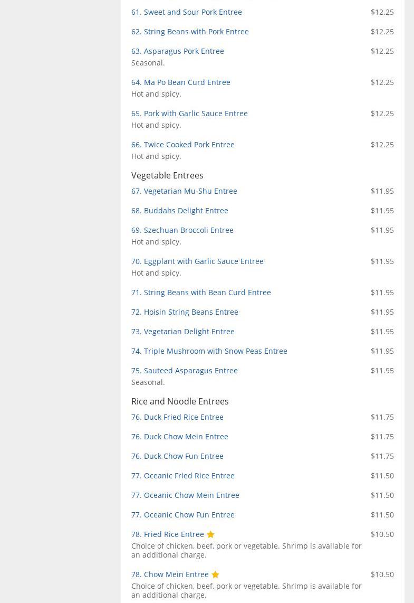Screen dimensions: 414x603
Task: Select Pork with Garlic Sauce Entree
Action: click(x=189, y=113)
